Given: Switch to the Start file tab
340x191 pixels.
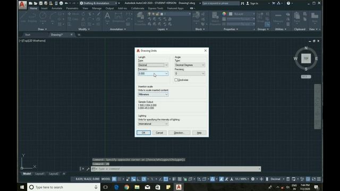Looking at the screenshot, I should click(28, 34).
